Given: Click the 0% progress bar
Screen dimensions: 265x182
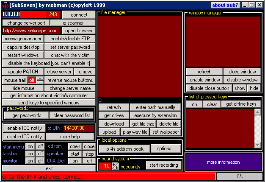Looking at the screenshot, I should tap(240, 176).
